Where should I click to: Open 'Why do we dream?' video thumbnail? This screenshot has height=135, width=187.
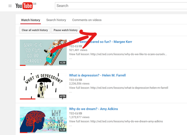pos(43,120)
